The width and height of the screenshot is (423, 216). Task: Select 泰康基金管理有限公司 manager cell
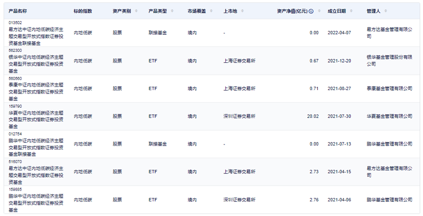(x=389, y=89)
